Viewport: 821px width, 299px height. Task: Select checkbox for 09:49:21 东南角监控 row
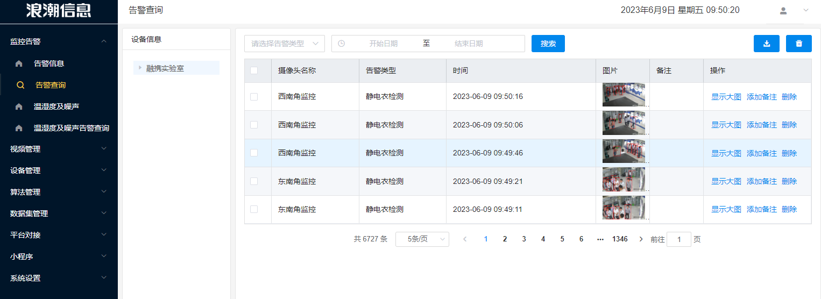click(x=254, y=181)
